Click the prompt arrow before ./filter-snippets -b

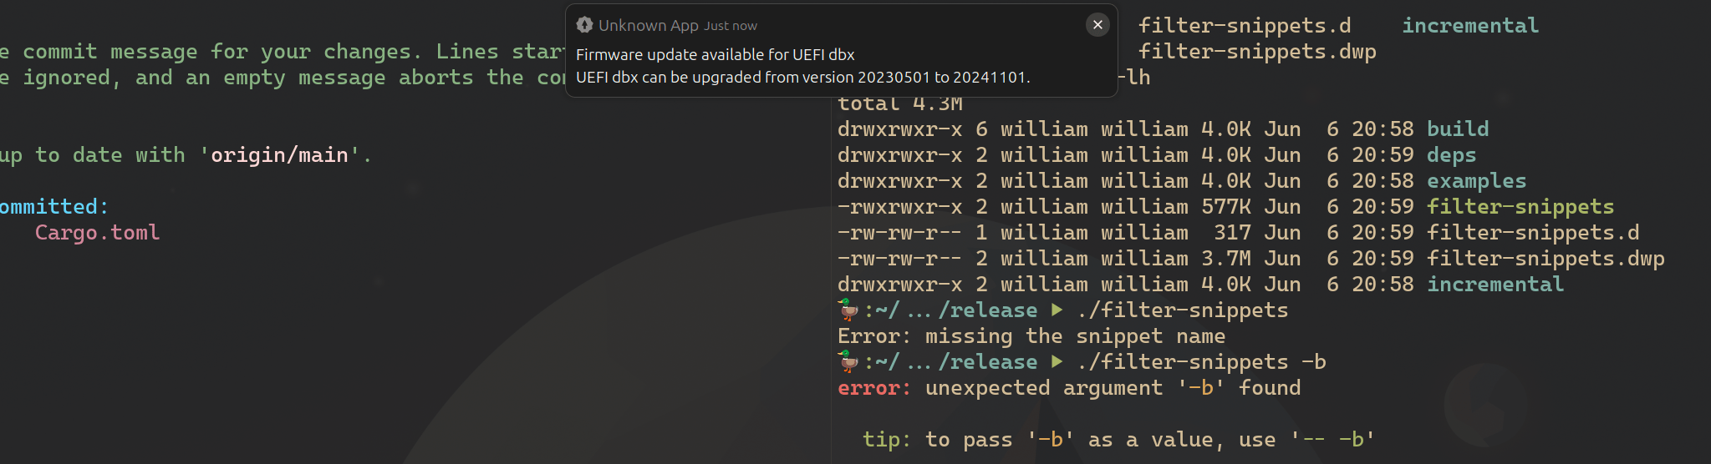(1057, 362)
